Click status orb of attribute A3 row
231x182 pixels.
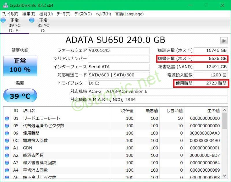[x=7, y=163]
